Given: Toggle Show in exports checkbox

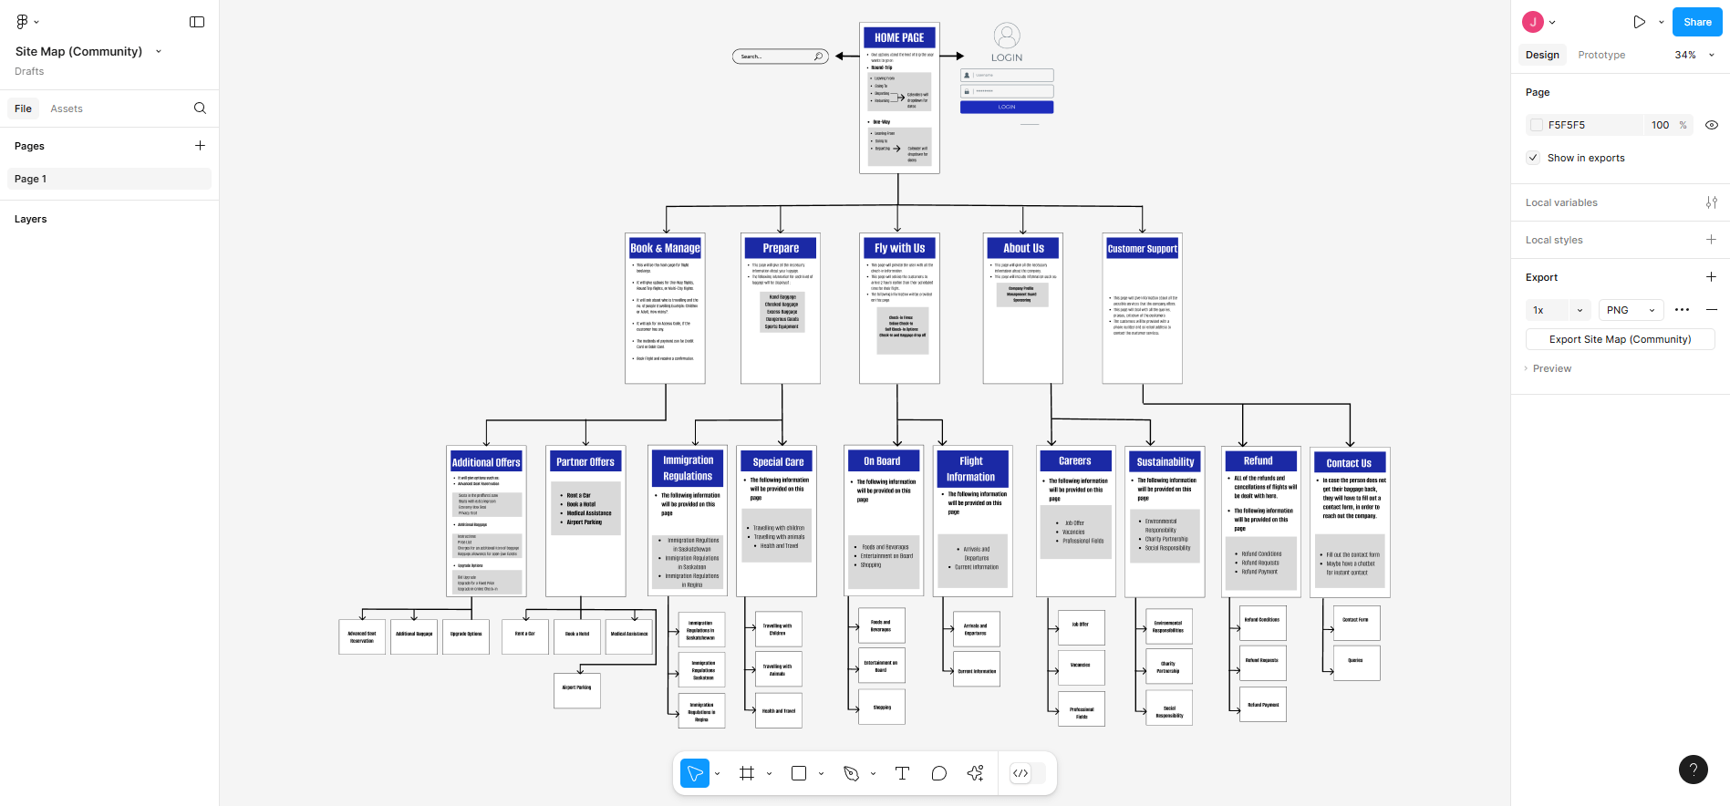Looking at the screenshot, I should [x=1533, y=158].
